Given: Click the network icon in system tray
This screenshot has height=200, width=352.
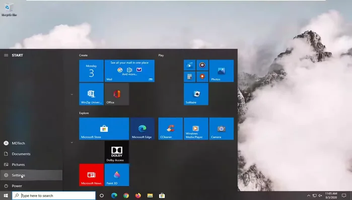Looking at the screenshot, I should tap(315, 195).
